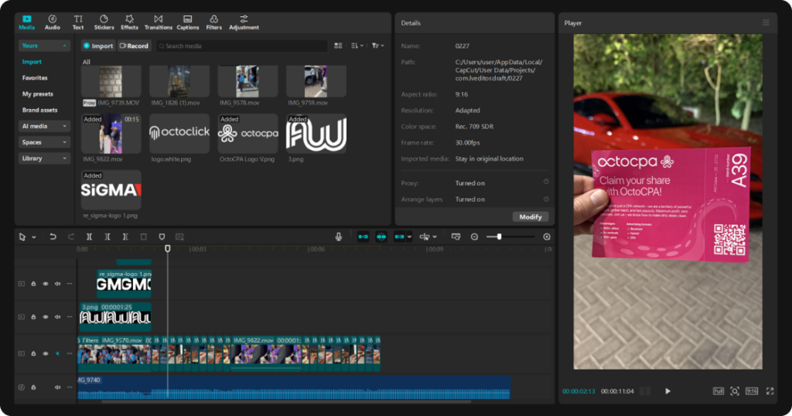792x416 pixels.
Task: Select the IMG_9822.mov clip in timeline
Action: (266, 353)
